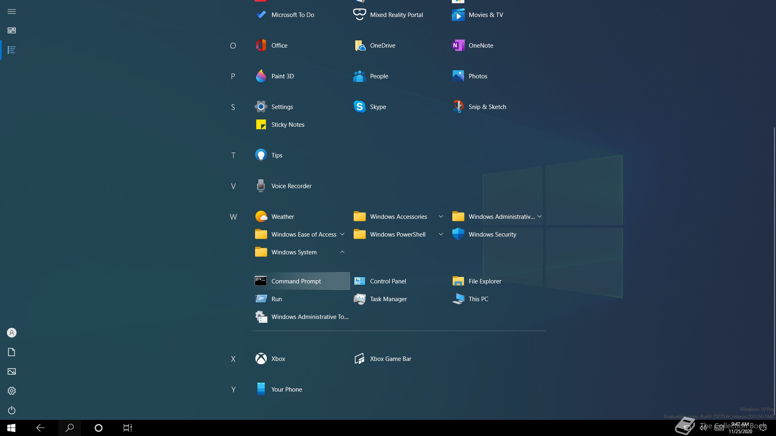
Task: Open the Weather app
Action: pos(300,217)
